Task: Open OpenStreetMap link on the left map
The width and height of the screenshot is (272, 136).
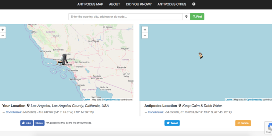Action: tap(112, 100)
